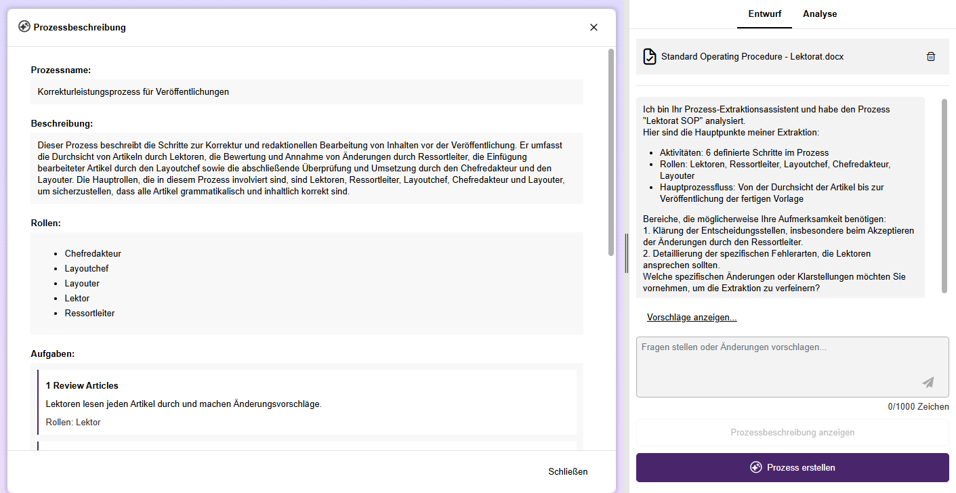The height and width of the screenshot is (493, 956).
Task: Click the sparkle icon in Prozess erstellen
Action: (756, 467)
